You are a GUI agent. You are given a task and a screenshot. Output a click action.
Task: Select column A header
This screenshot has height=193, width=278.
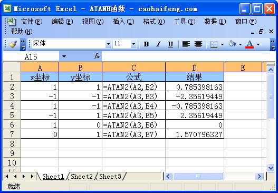click(40, 67)
